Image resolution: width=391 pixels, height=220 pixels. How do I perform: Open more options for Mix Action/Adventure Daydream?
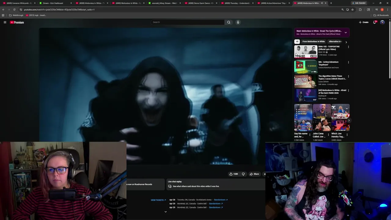[348, 62]
